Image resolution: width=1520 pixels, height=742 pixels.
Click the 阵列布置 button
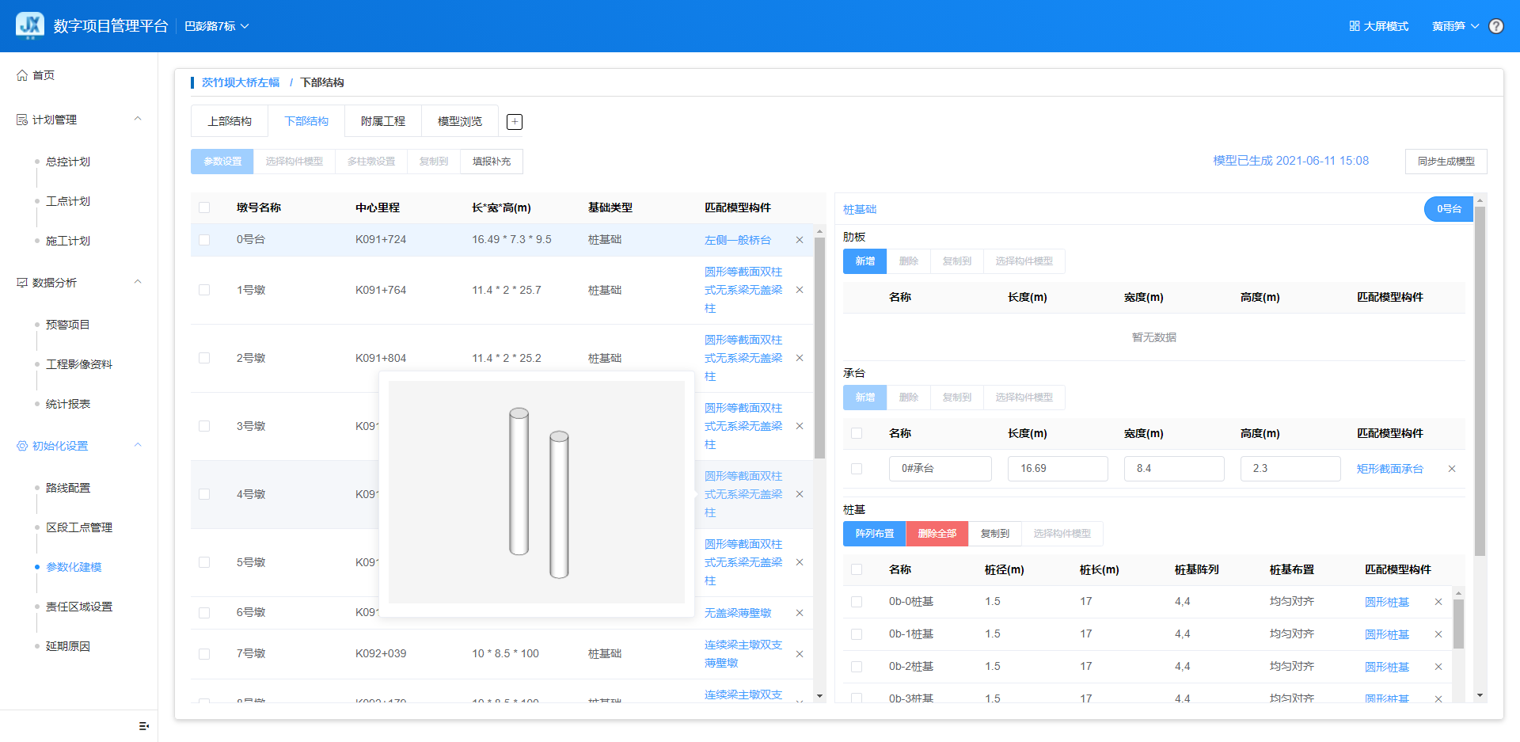(x=874, y=534)
